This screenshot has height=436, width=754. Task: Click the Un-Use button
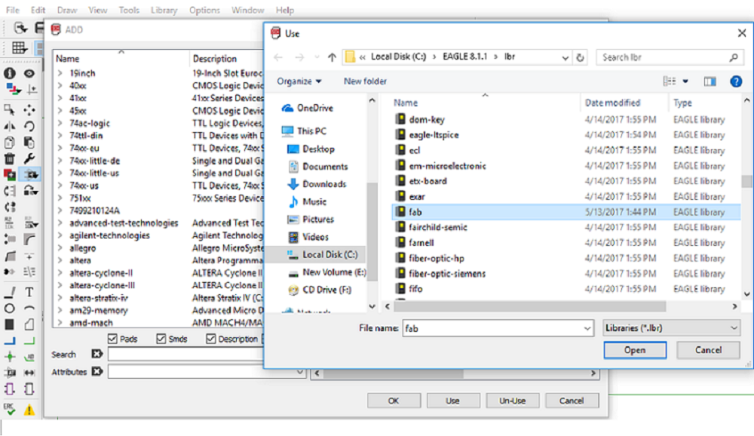(x=512, y=401)
